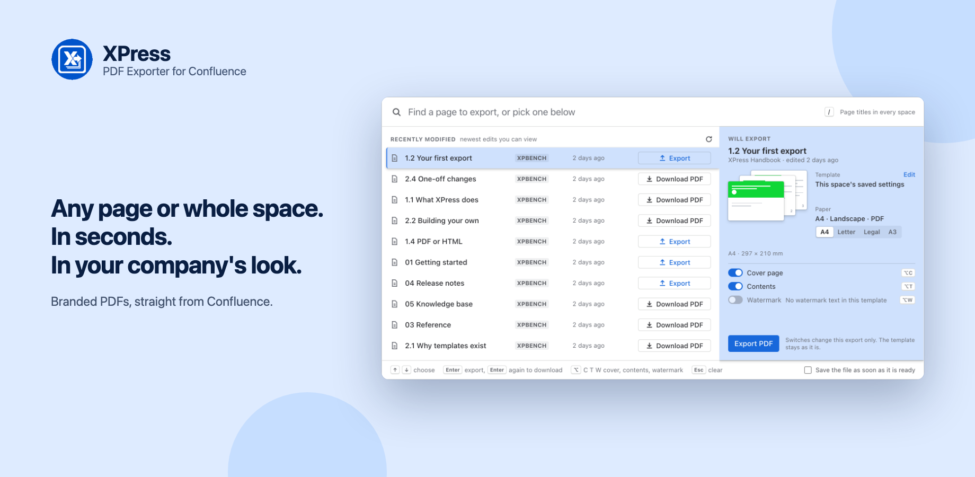The image size is (975, 477).
Task: Download PDF for 2.4 One-off changes
Action: [675, 179]
